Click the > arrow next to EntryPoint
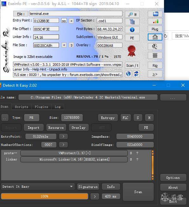 [x=63, y=136]
